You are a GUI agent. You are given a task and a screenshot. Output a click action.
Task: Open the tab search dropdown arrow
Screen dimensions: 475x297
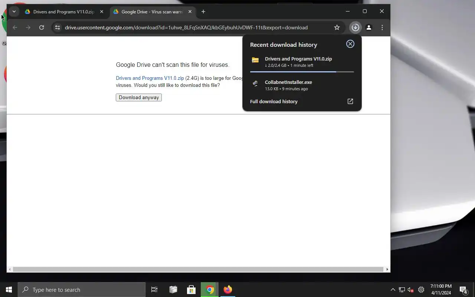pyautogui.click(x=14, y=12)
